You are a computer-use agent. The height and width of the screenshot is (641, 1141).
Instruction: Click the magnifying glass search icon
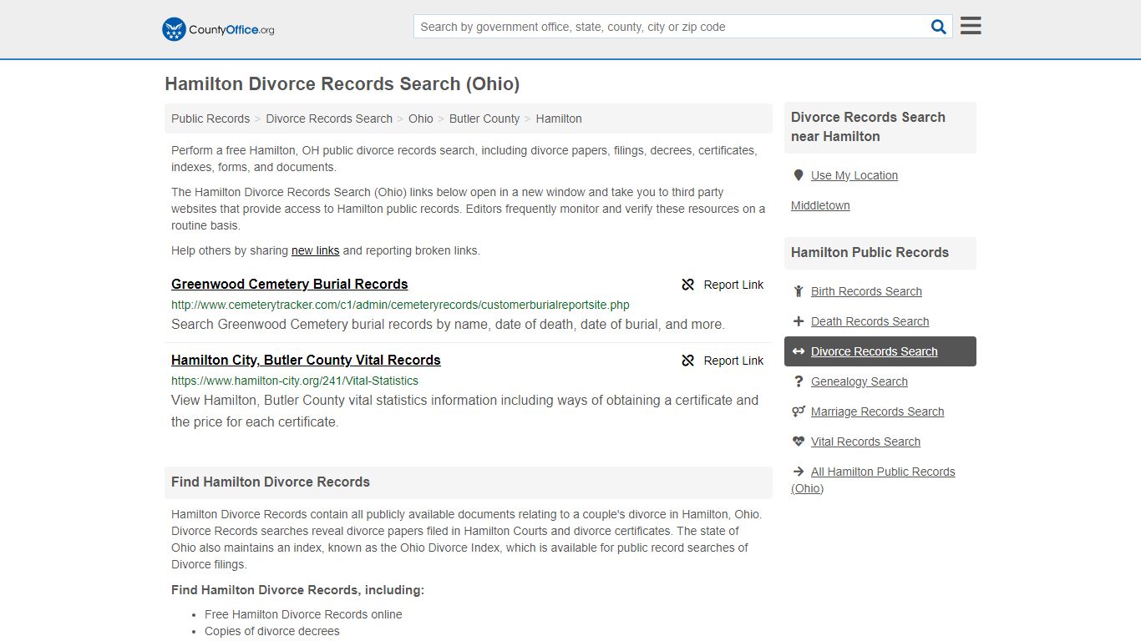[x=939, y=27]
